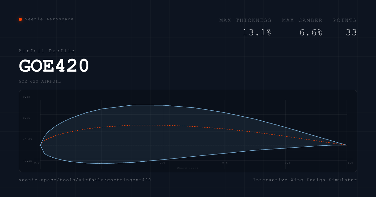Select the POINTS label

pos(345,20)
